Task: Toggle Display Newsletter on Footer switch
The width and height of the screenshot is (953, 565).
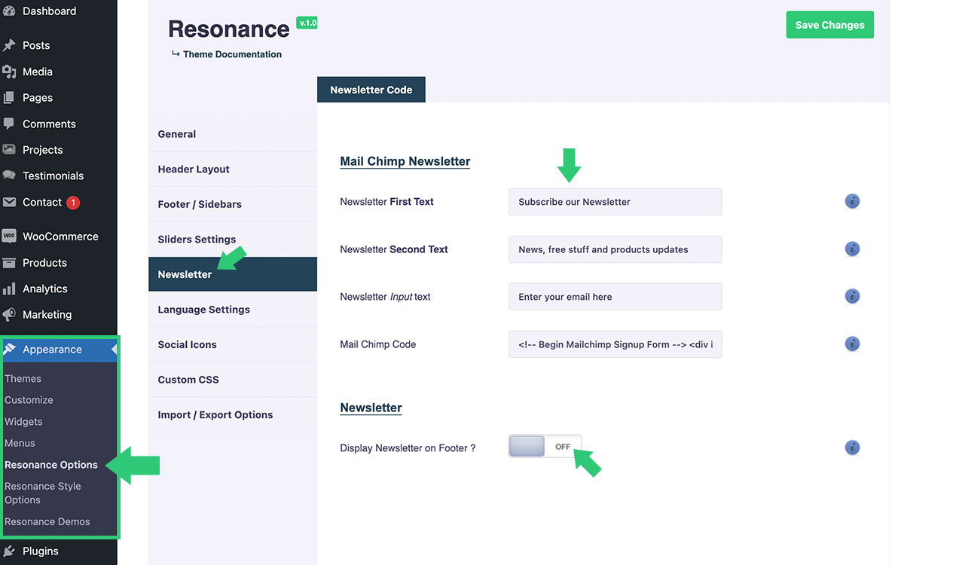Action: (x=545, y=447)
